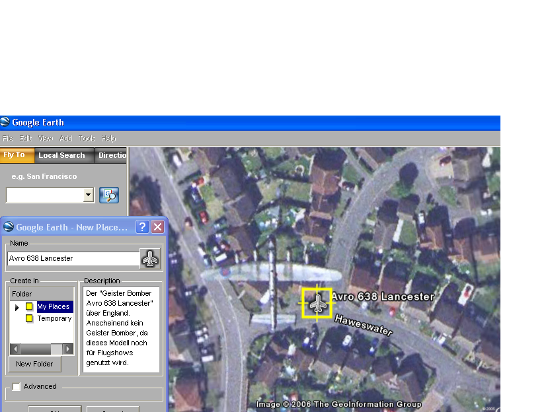550x412 pixels.
Task: Close the New Placemark dialog
Action: [x=158, y=227]
